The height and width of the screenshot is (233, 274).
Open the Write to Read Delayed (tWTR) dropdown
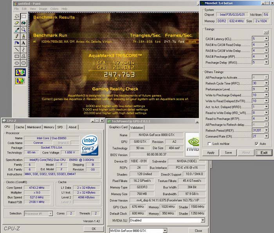(x=266, y=101)
